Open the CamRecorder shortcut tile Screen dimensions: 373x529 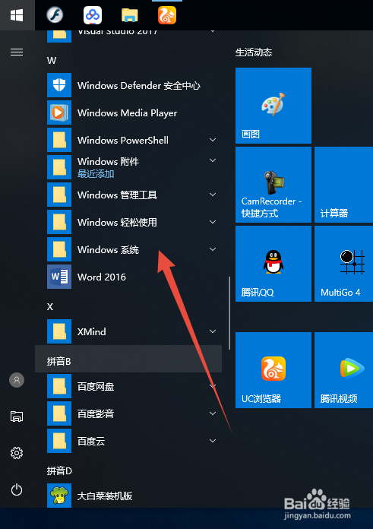[x=273, y=185]
